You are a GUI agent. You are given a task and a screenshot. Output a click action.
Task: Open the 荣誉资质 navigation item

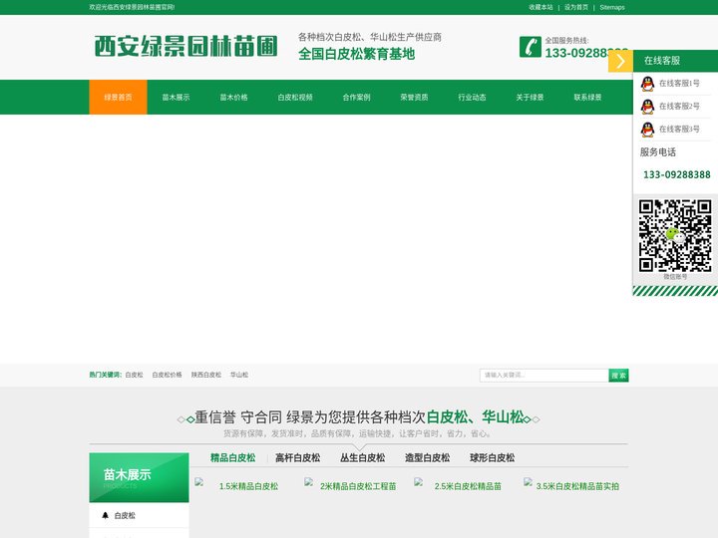point(414,97)
